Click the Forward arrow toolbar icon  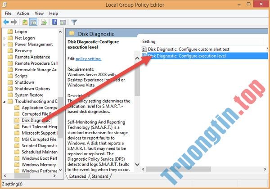tap(14, 22)
